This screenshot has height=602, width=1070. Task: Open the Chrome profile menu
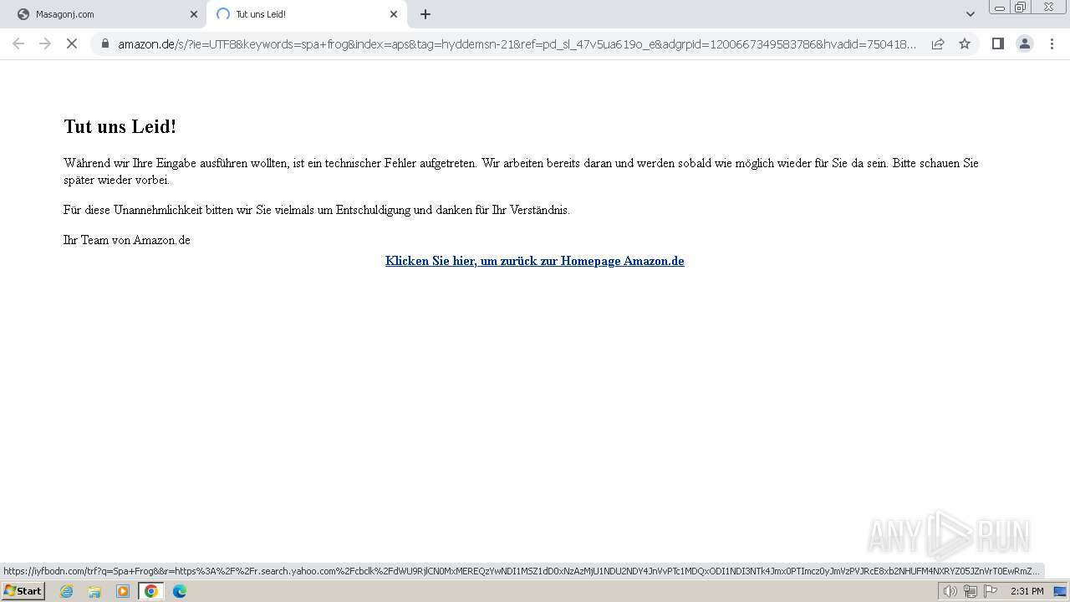(x=1025, y=43)
